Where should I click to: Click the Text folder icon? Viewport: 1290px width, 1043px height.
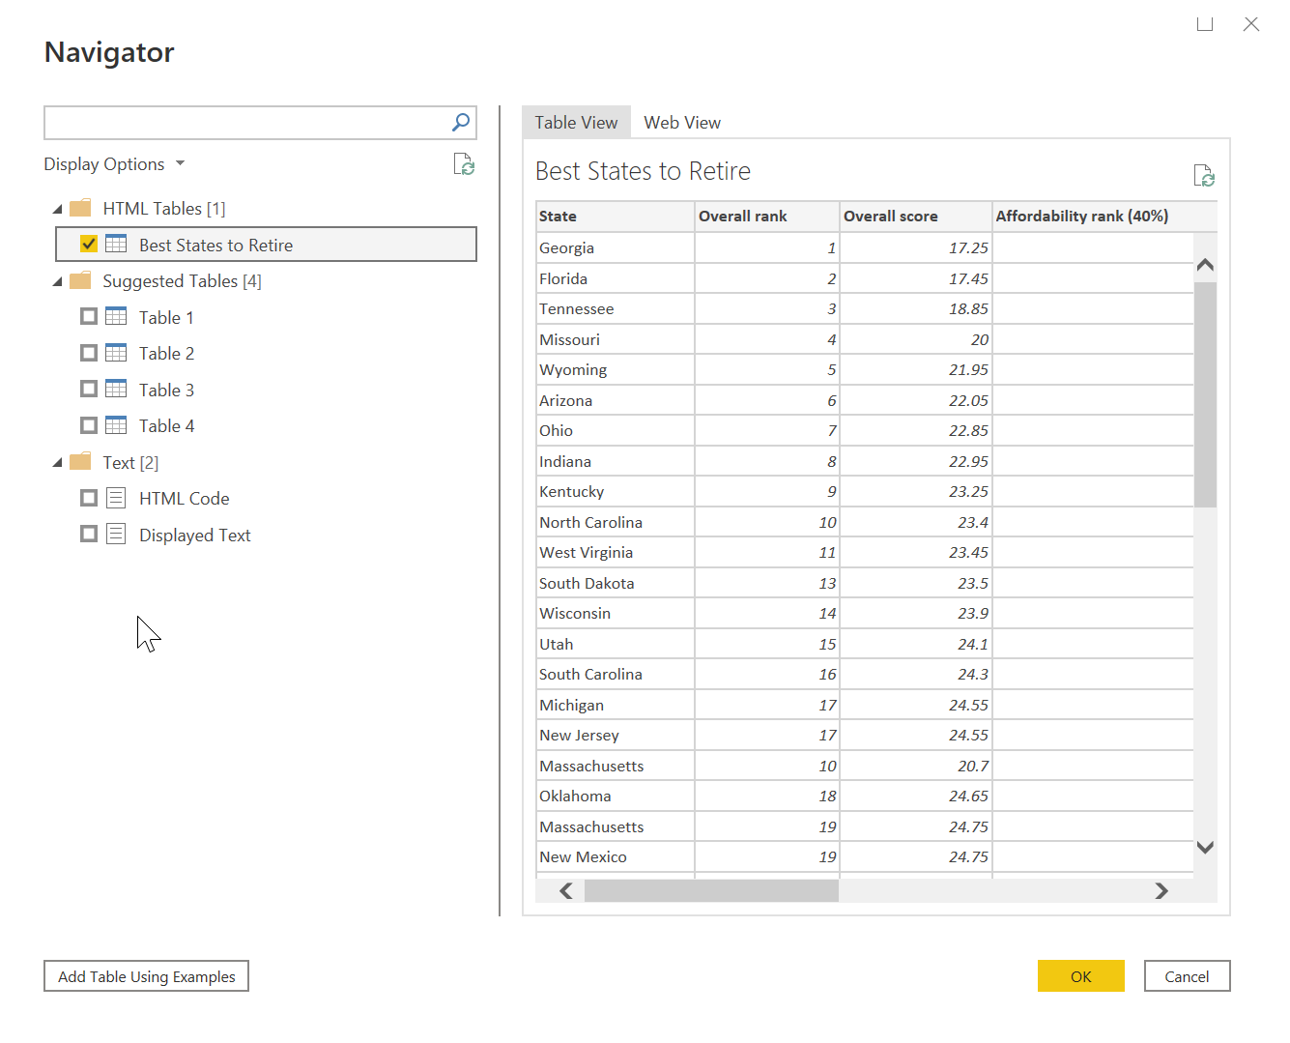(x=80, y=462)
